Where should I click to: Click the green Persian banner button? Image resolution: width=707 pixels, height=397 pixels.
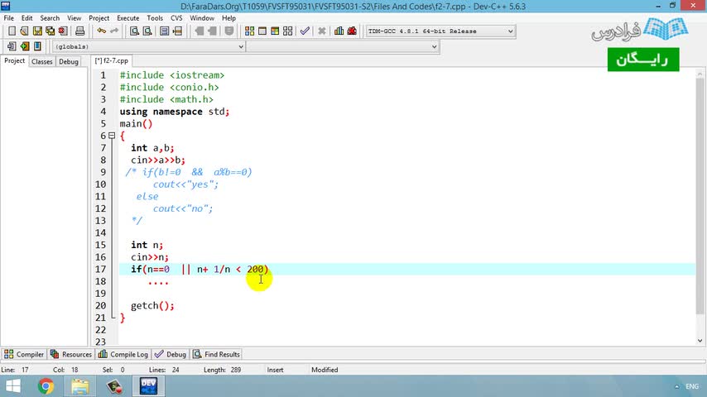(643, 60)
